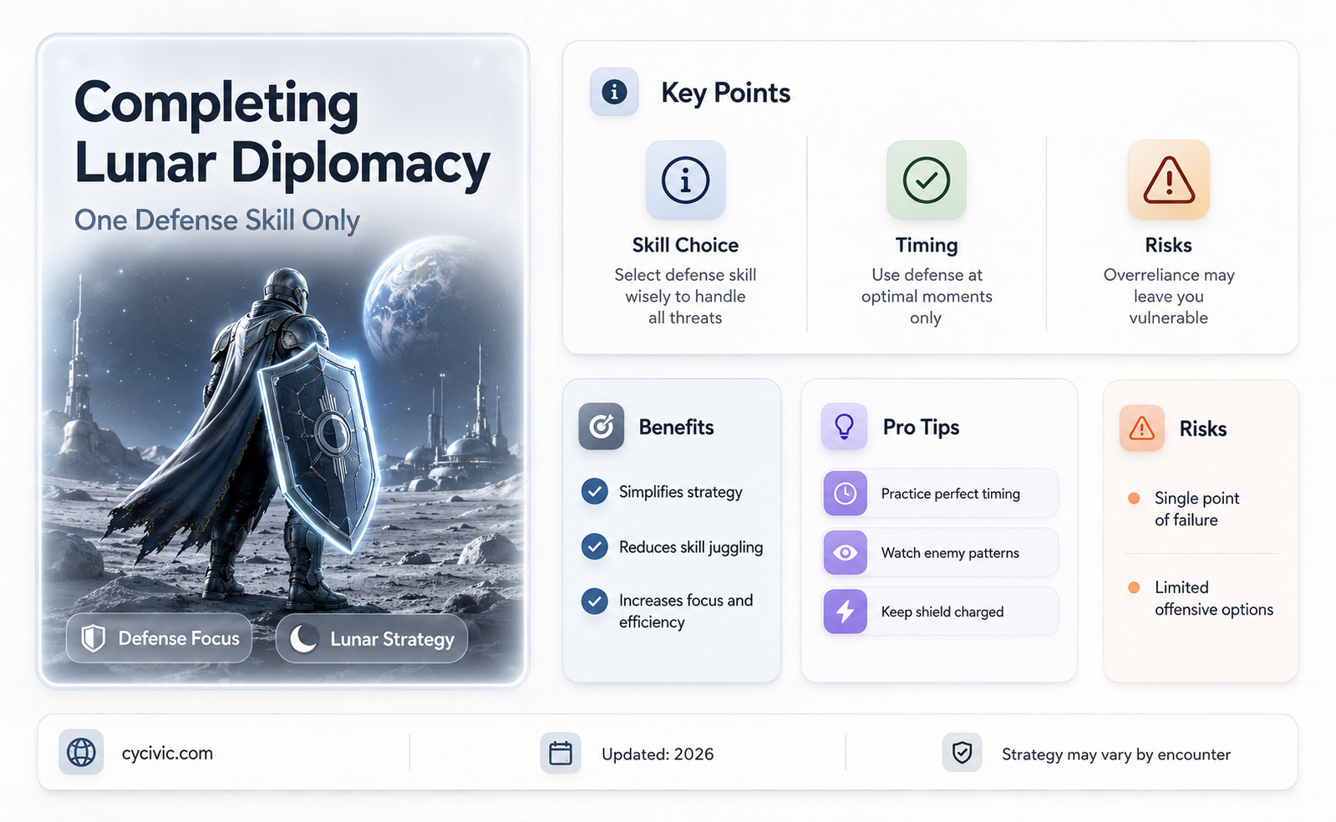
Task: Open the cycivic.com link
Action: 167,753
